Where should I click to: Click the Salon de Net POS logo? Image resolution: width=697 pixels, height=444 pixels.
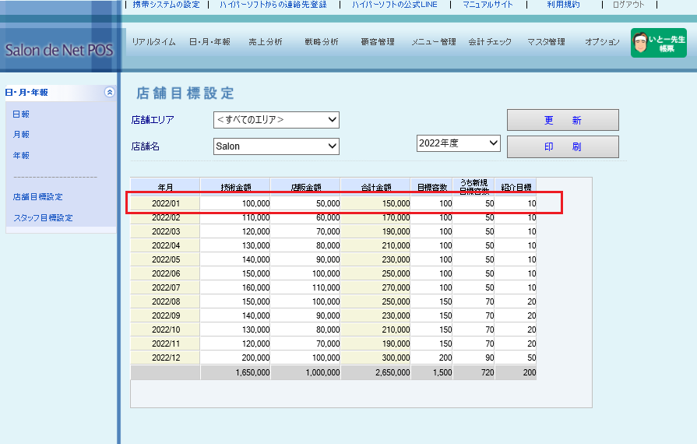tap(58, 51)
